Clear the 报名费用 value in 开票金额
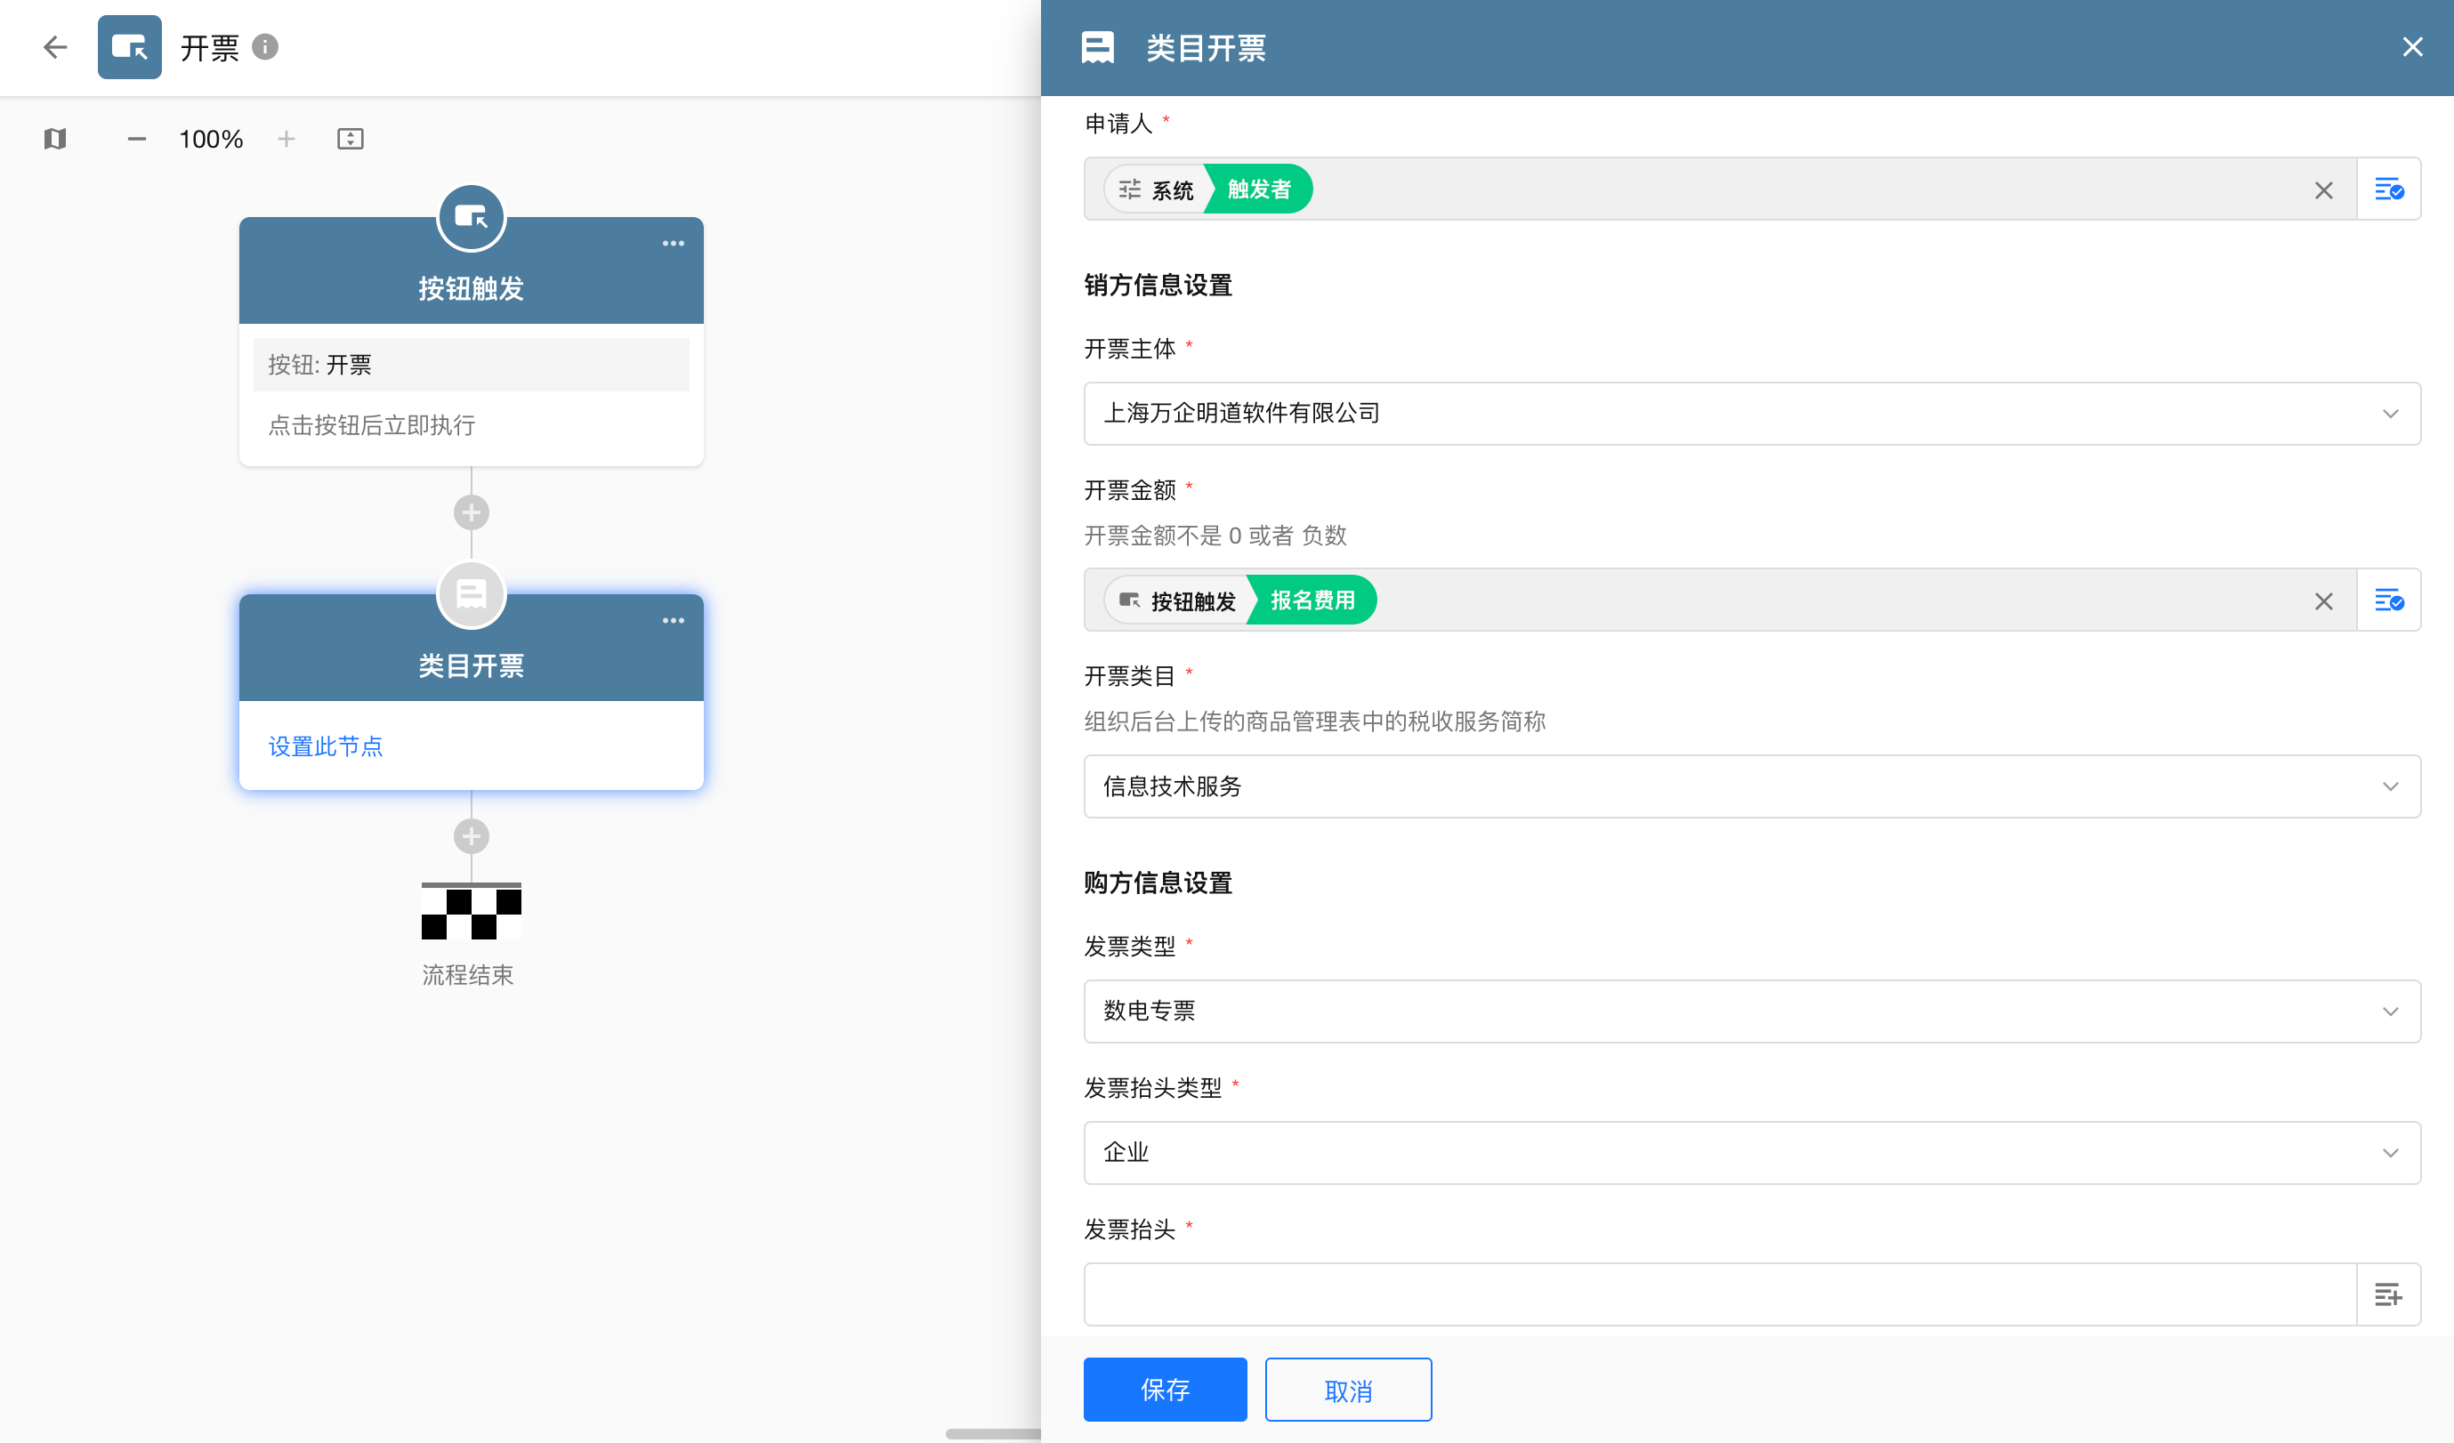Screen dimensions: 2454x1443 point(2323,601)
